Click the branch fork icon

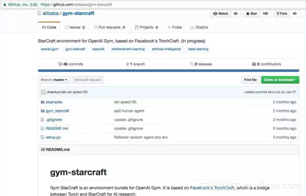(128, 64)
